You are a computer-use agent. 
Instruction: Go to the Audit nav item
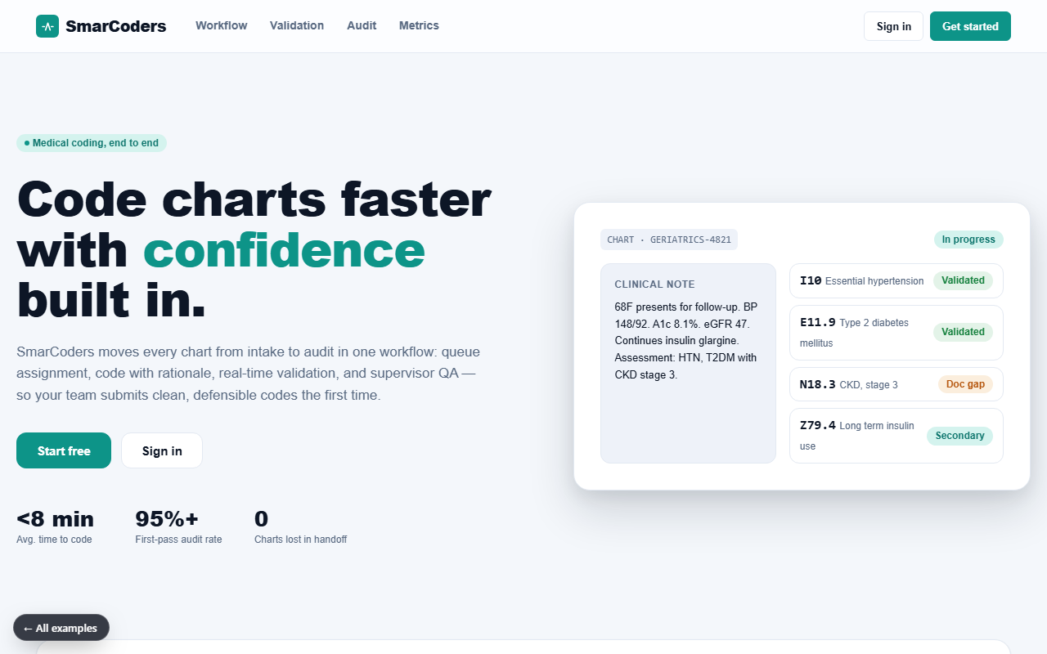tap(362, 25)
